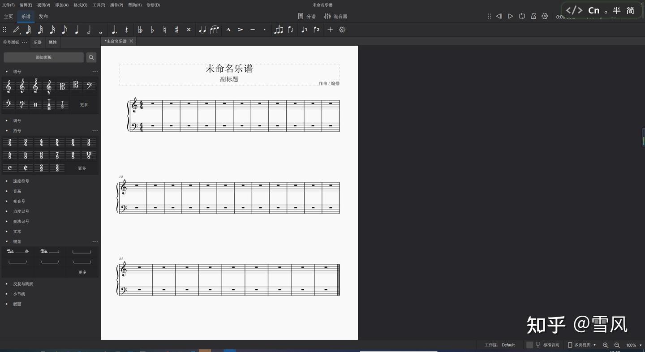This screenshot has width=645, height=352.
Task: Open the 多页视图 view mode dropdown
Action: click(583, 345)
